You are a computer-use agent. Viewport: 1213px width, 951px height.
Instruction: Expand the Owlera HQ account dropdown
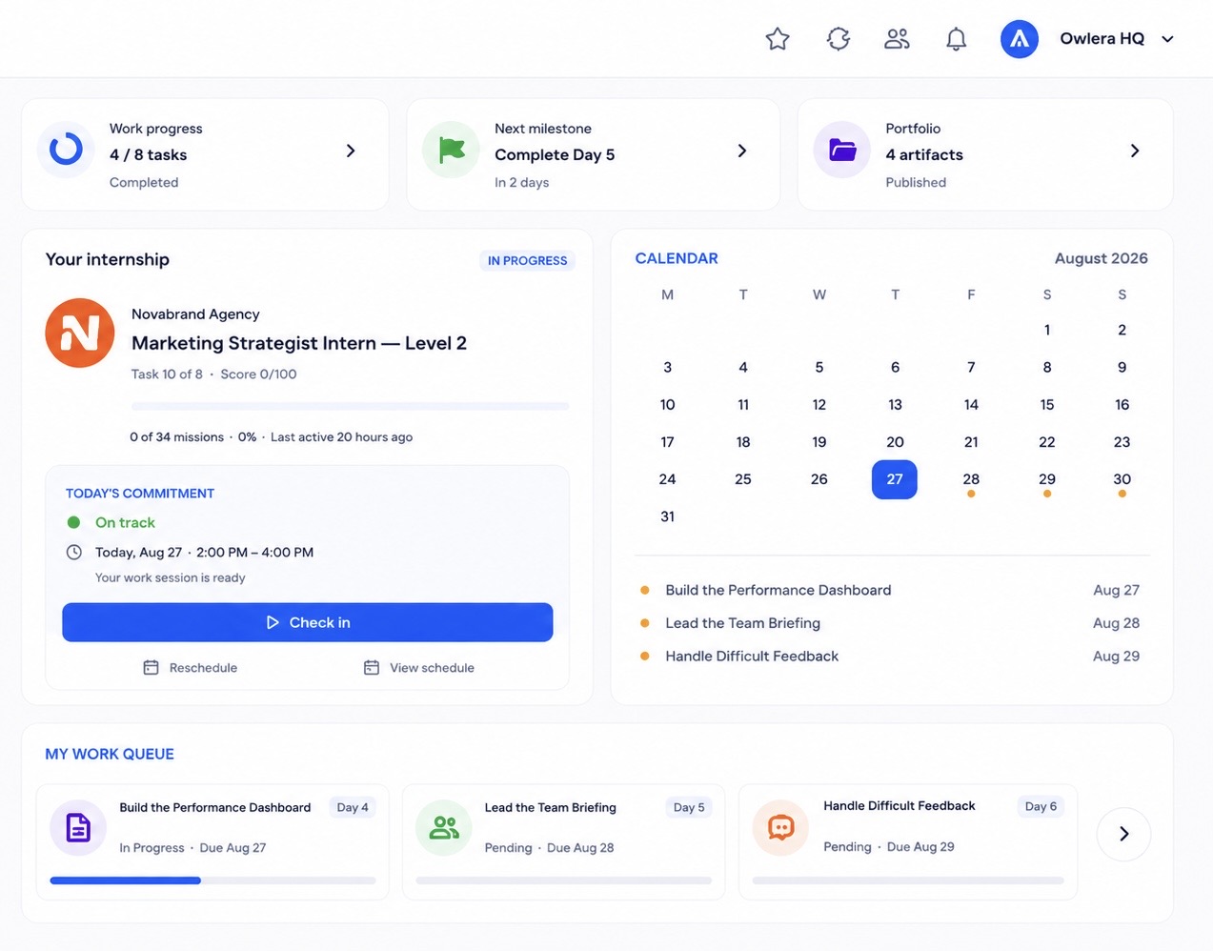click(x=1167, y=39)
